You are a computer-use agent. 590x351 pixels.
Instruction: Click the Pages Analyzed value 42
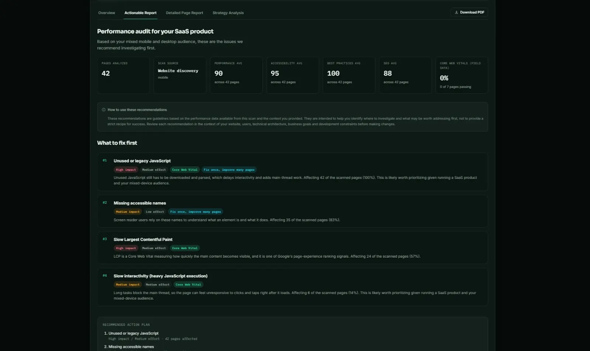pyautogui.click(x=106, y=73)
